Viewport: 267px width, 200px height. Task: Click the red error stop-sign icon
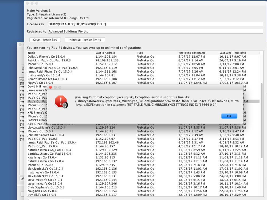(61, 102)
